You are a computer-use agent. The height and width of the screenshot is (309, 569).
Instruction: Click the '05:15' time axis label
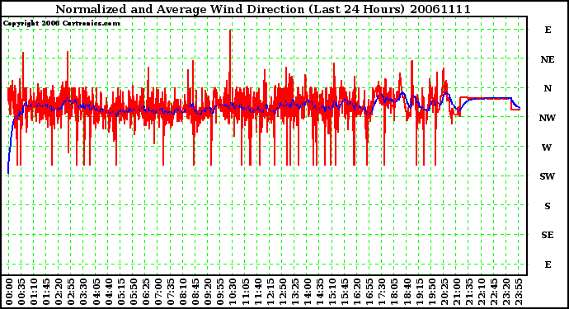(x=121, y=292)
